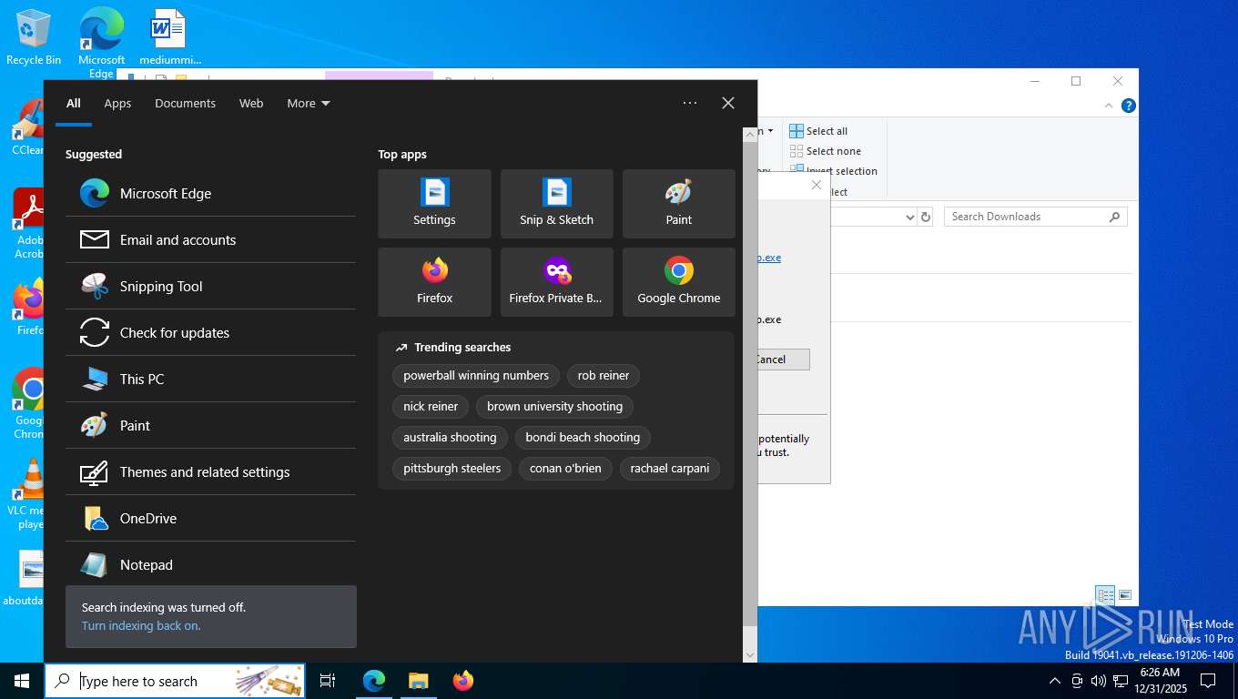The width and height of the screenshot is (1238, 699).
Task: Open Google Chrome tile in Top apps
Action: click(x=678, y=282)
